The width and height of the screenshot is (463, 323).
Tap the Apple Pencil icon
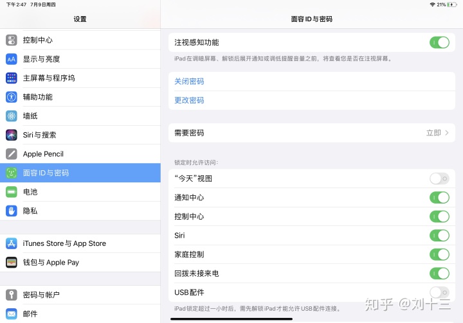click(11, 153)
